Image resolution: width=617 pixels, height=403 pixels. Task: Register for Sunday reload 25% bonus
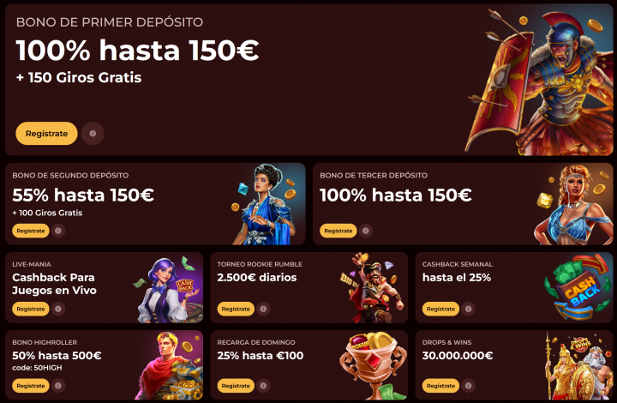(236, 386)
